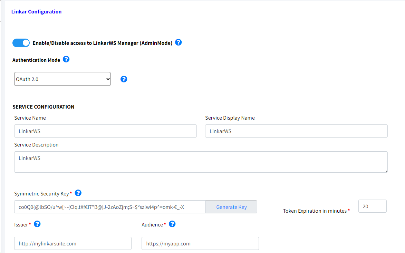Click help icon next to AdminMode label
Screen dimensions: 405x253
pos(178,42)
